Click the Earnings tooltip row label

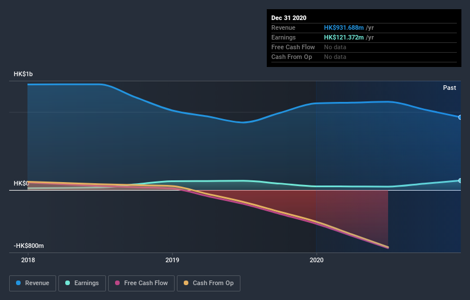click(x=283, y=37)
